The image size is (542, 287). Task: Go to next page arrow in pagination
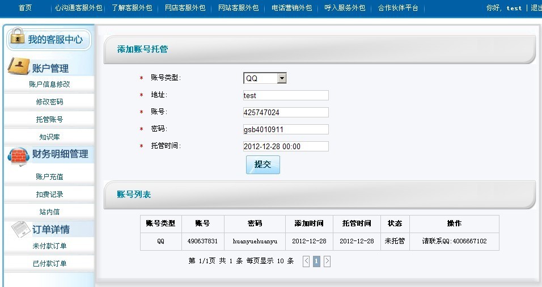pyautogui.click(x=327, y=261)
